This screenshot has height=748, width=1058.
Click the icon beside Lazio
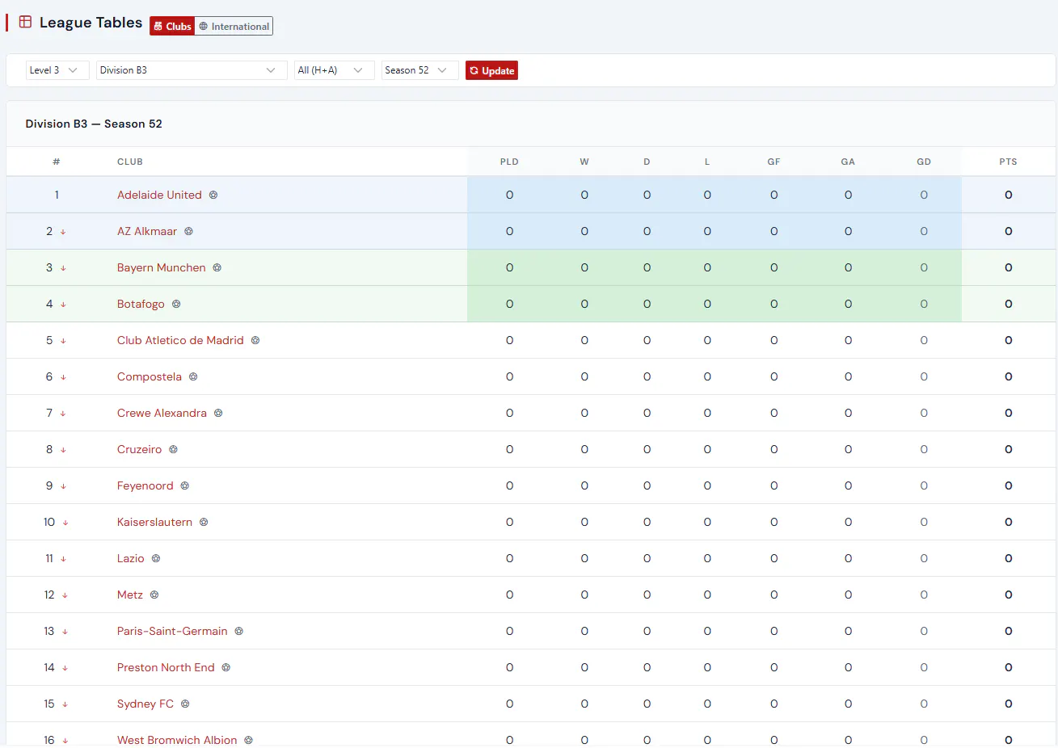(156, 558)
